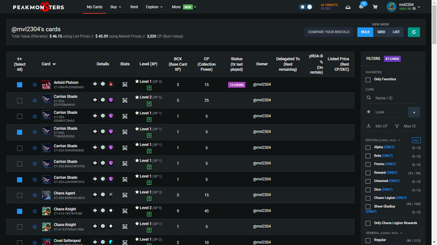Viewport: 437px width, 245px height.
Task: Enable Only Chaos Legion Rewards checkbox
Action: (368, 223)
